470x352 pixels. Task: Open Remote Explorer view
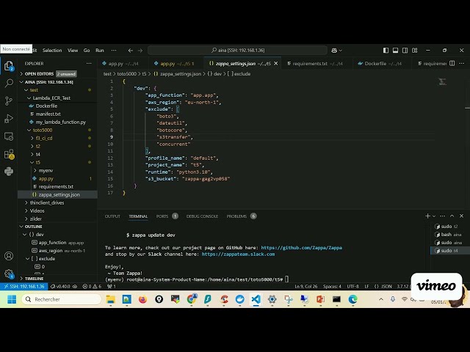click(9, 136)
